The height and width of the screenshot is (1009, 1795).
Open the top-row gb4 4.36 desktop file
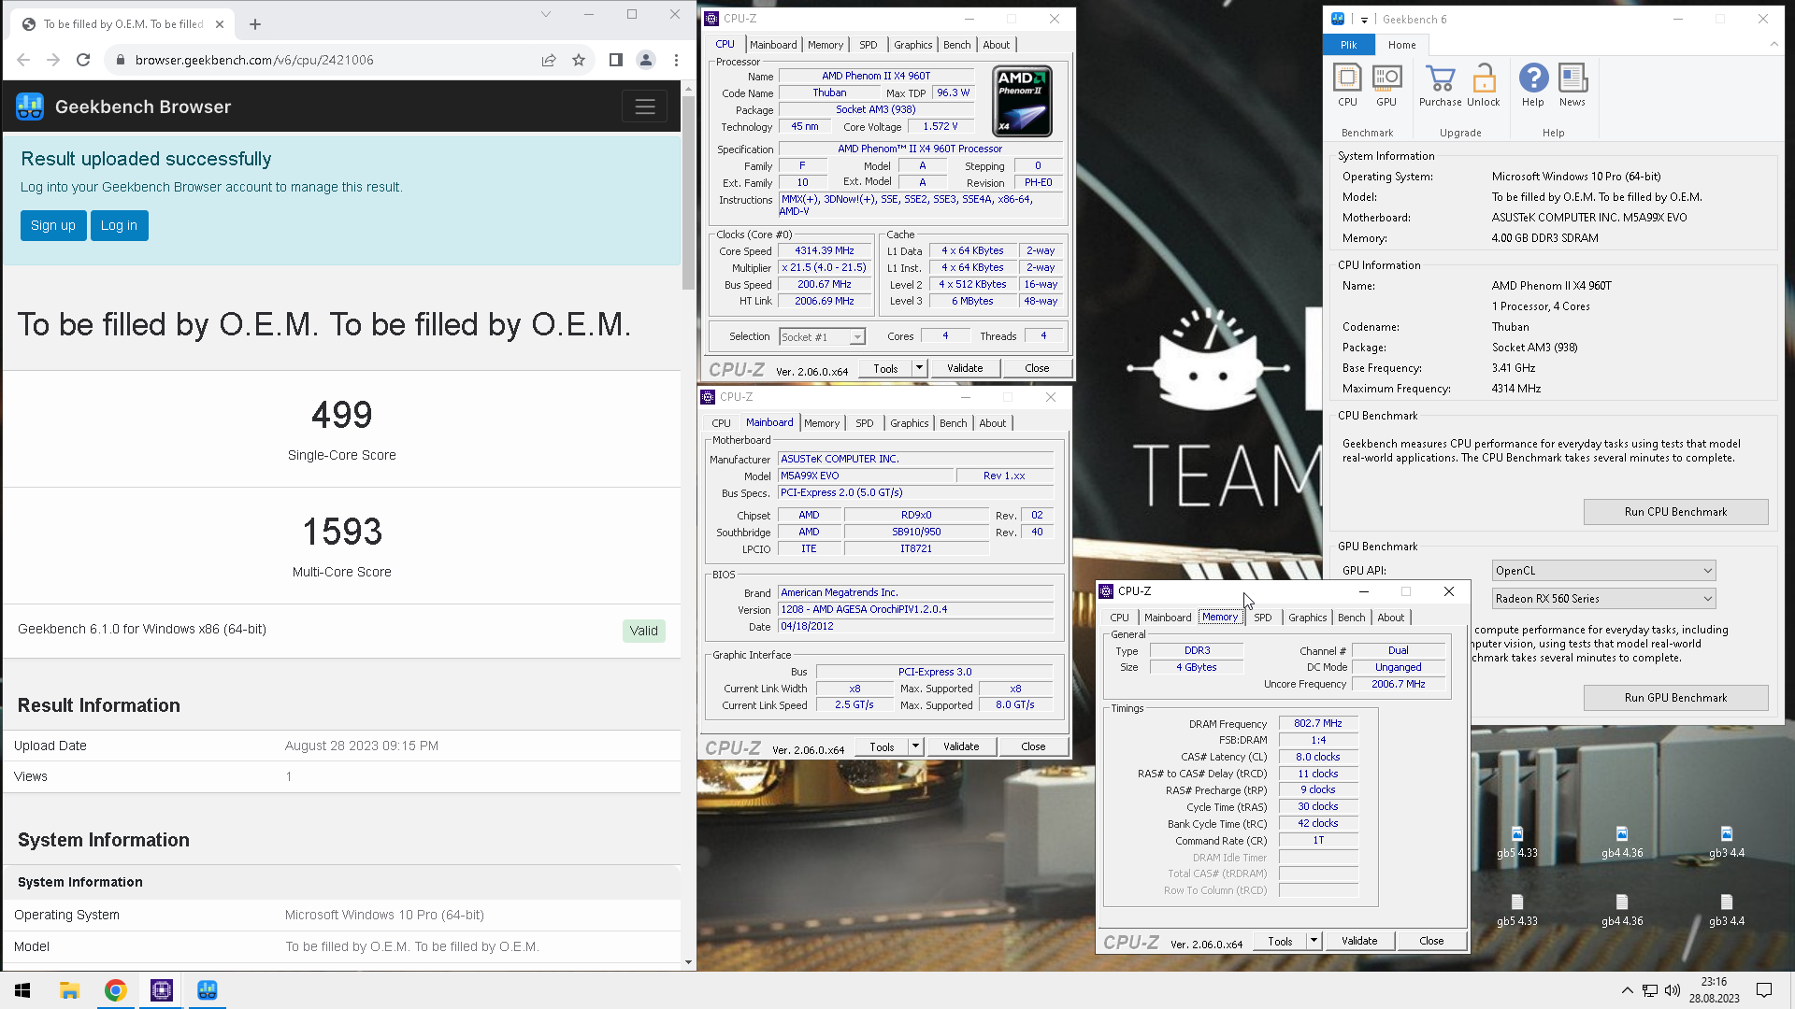pyautogui.click(x=1622, y=841)
